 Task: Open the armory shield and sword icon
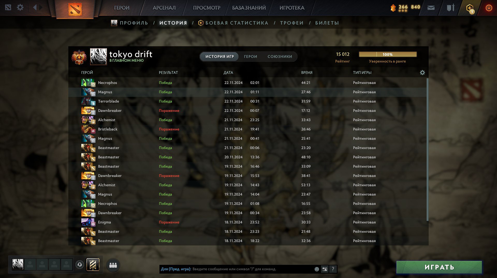coord(450,7)
